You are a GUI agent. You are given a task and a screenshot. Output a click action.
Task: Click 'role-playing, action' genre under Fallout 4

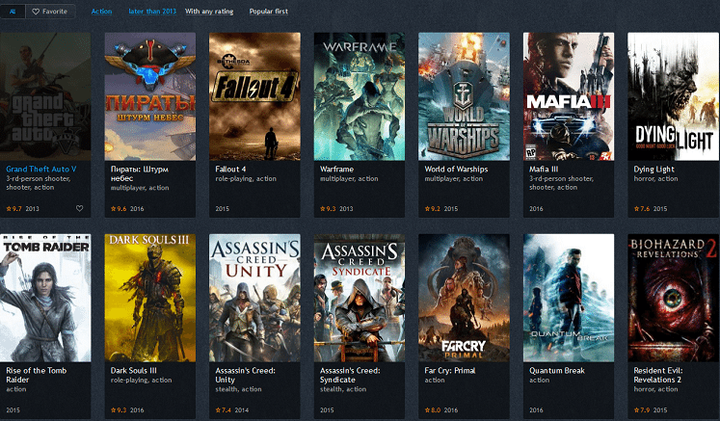[246, 178]
